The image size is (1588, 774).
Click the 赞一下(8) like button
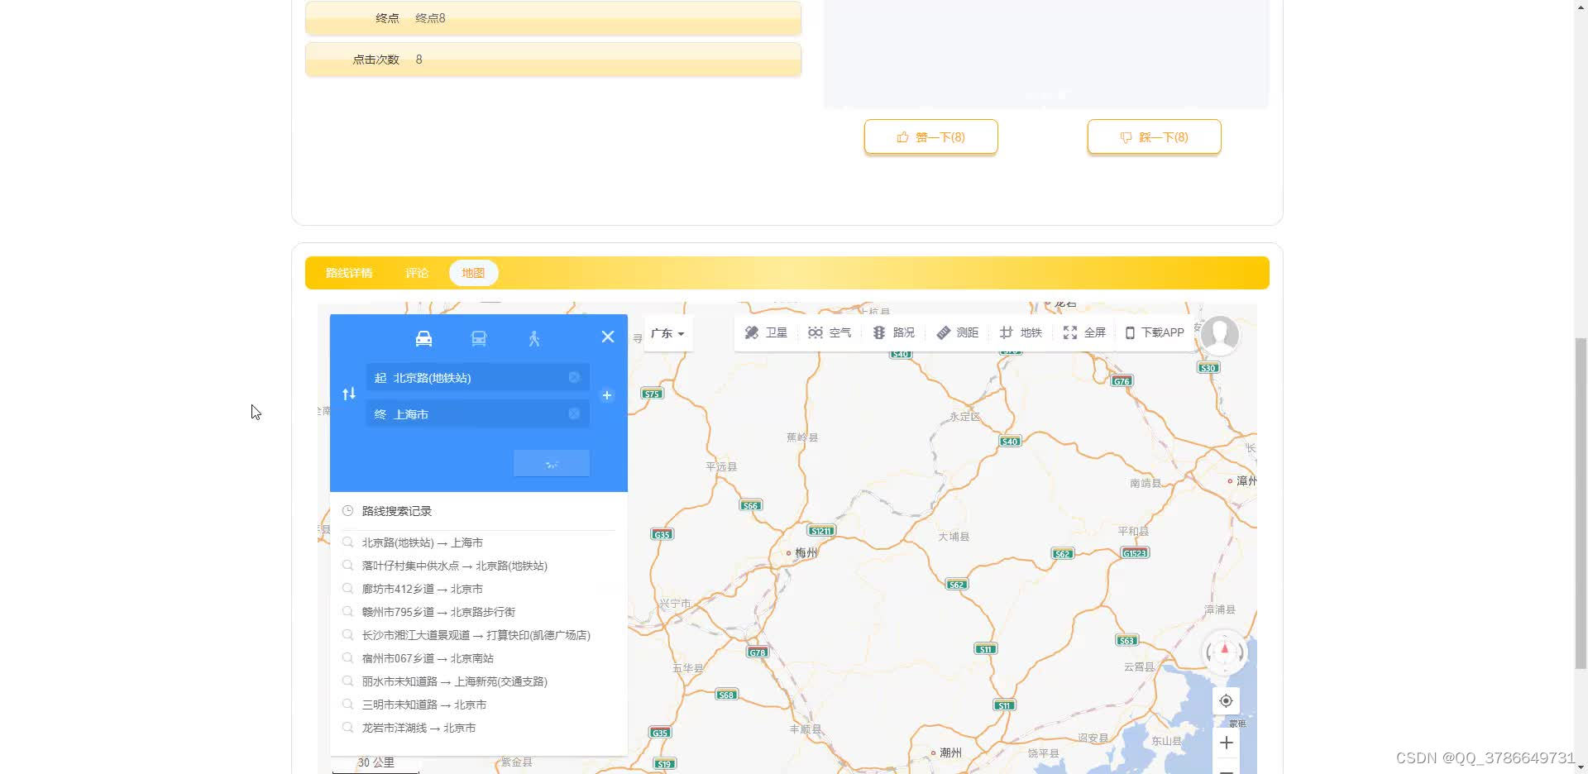click(x=931, y=136)
